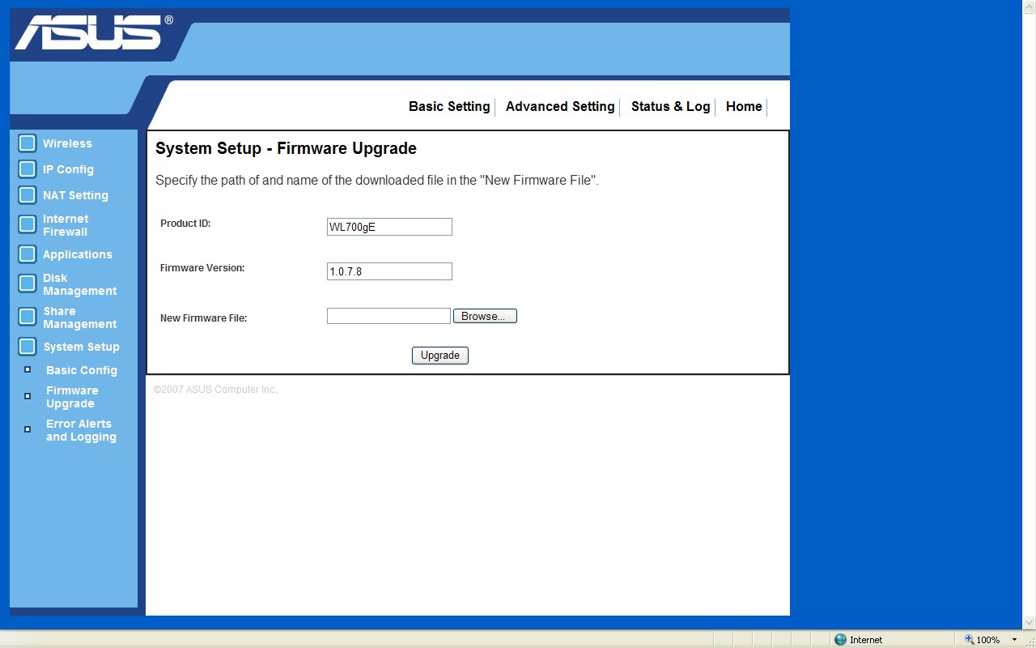Open Status & Log page
The height and width of the screenshot is (648, 1036).
click(670, 107)
